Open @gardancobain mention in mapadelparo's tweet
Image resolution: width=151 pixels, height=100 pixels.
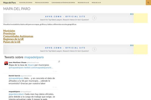[16, 94]
